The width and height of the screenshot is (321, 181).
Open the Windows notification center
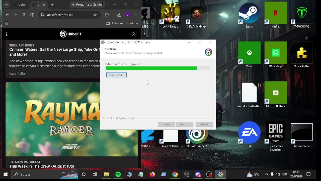point(308,174)
